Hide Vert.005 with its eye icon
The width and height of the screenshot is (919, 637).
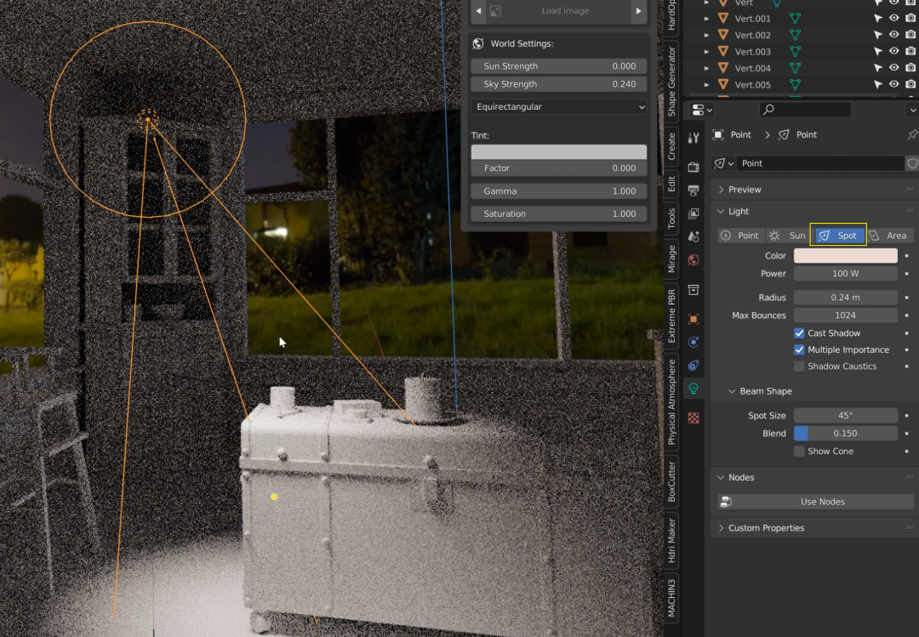893,84
